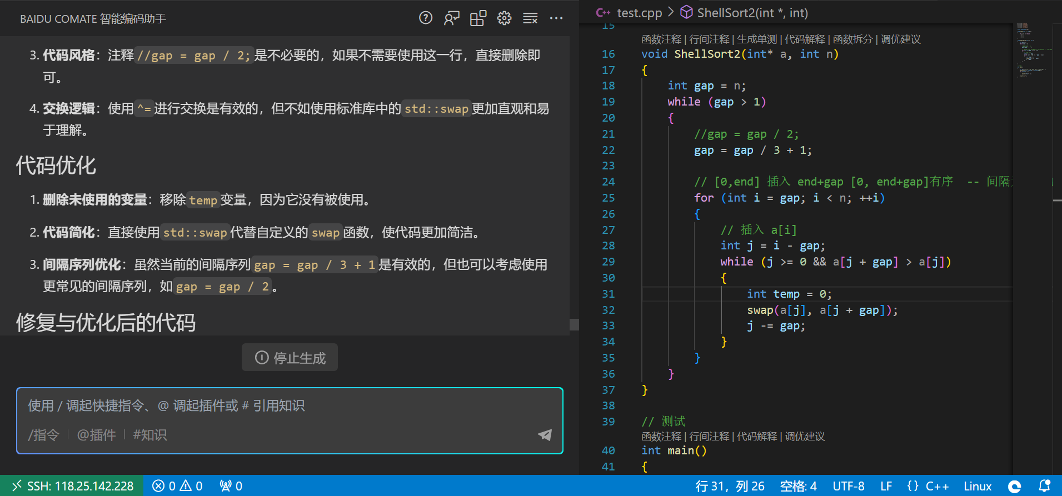Click 代码解释 code lens above ShellSort2
Image resolution: width=1062 pixels, height=496 pixels.
pyautogui.click(x=805, y=39)
